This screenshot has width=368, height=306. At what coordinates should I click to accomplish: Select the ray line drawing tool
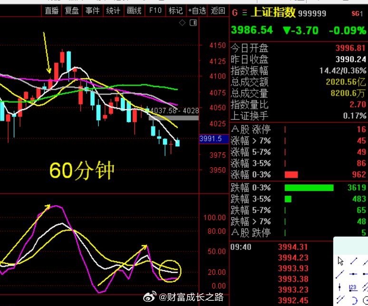340,274
